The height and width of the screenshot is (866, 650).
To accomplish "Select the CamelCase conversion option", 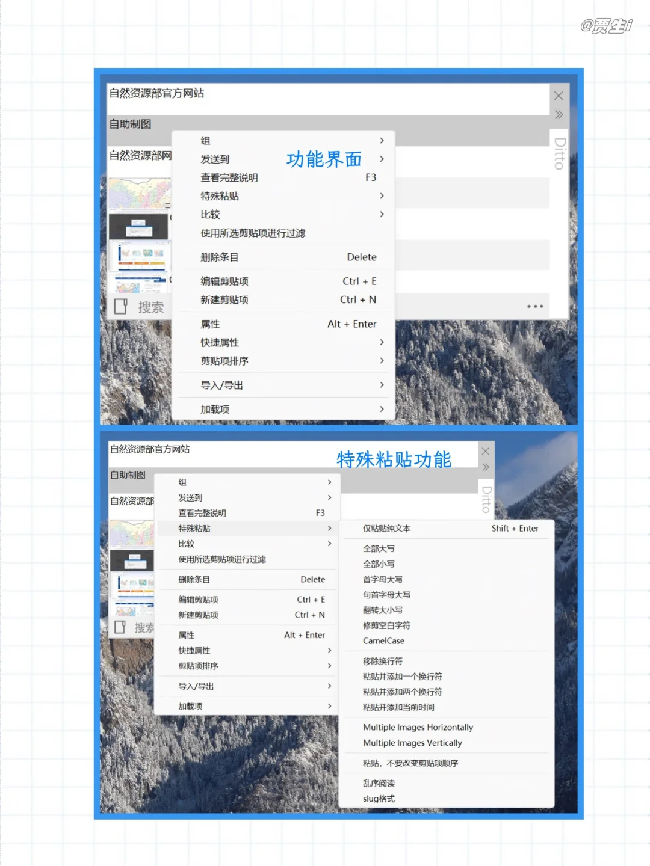I will 383,640.
